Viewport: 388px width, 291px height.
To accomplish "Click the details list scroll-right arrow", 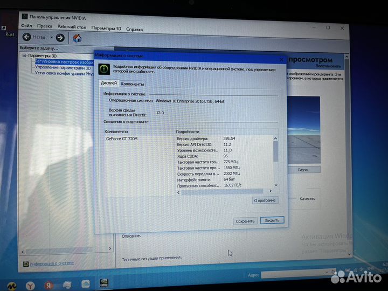I will 270,191.
